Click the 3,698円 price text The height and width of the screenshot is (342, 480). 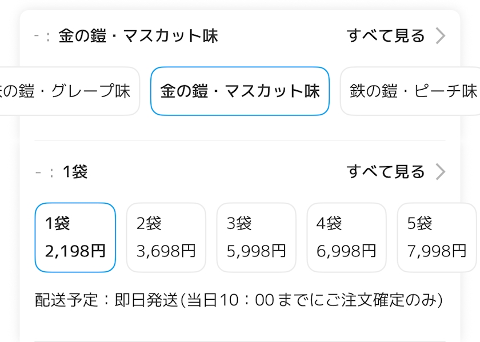166,251
